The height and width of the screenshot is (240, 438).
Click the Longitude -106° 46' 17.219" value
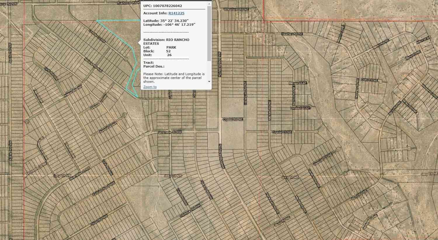tap(169, 25)
